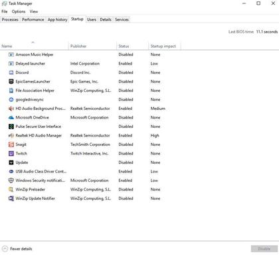Click Disabled status of Microsoft OneDrive

[126, 118]
